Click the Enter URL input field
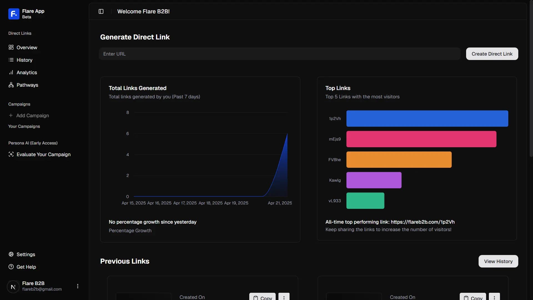 (x=280, y=54)
